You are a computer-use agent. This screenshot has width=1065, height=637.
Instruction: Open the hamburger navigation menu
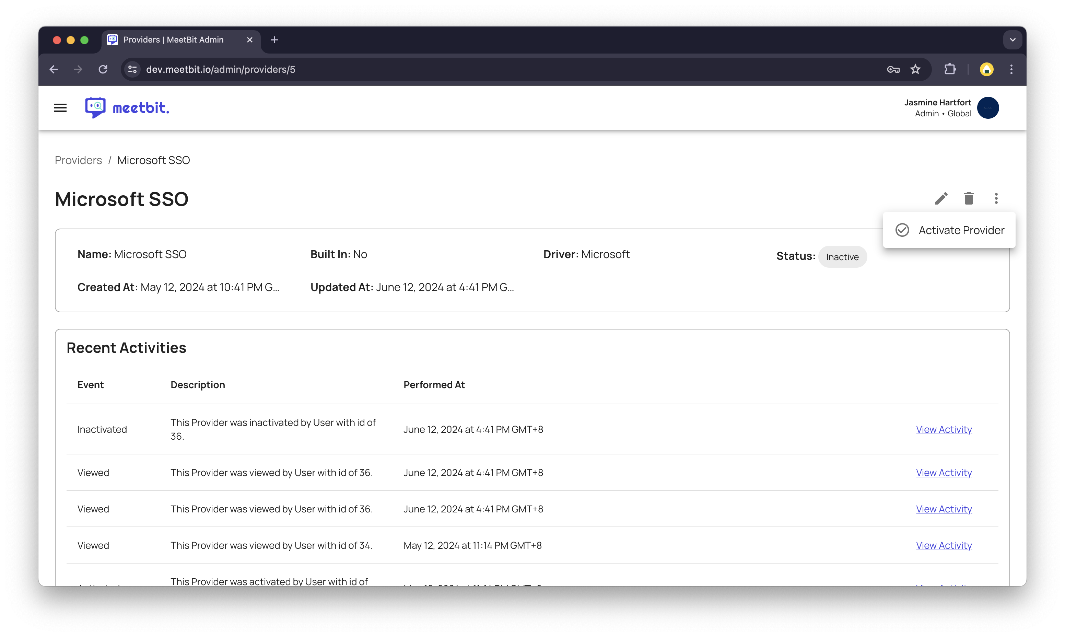click(x=60, y=108)
